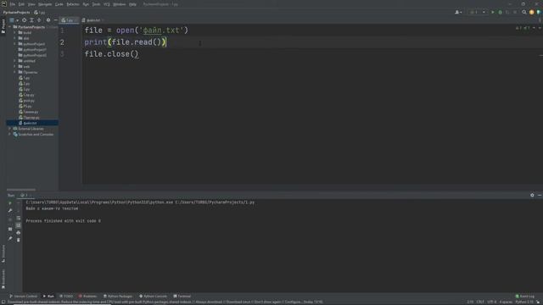This screenshot has height=305, width=543.
Task: Collapse the PycharmProjects root folder
Action: pyautogui.click(x=10, y=27)
